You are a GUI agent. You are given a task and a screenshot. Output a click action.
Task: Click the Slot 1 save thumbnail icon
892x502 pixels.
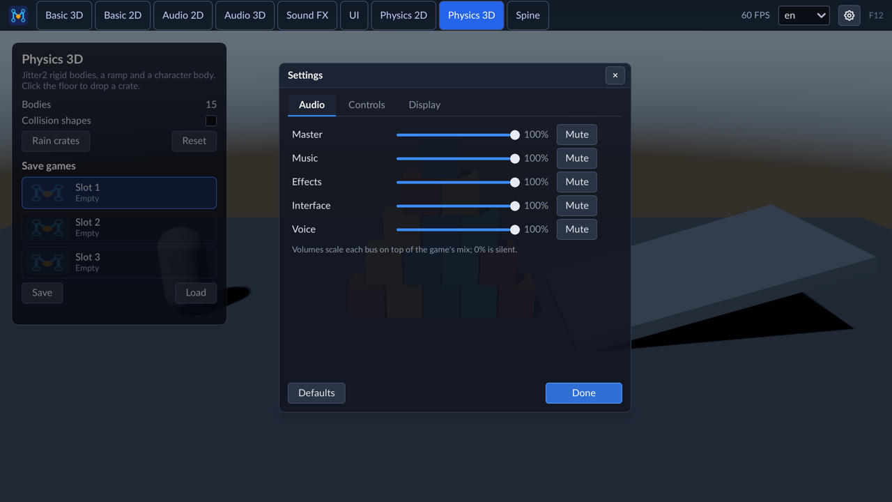click(47, 192)
